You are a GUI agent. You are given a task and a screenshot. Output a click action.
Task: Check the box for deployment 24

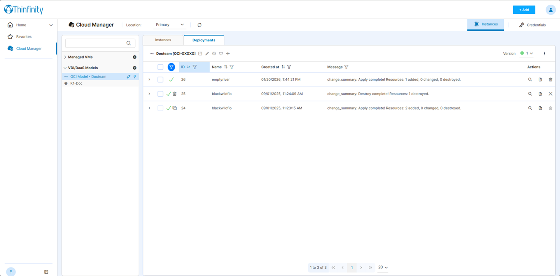pos(160,108)
